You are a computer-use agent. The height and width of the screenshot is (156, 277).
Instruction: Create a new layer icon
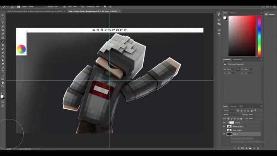click(254, 148)
